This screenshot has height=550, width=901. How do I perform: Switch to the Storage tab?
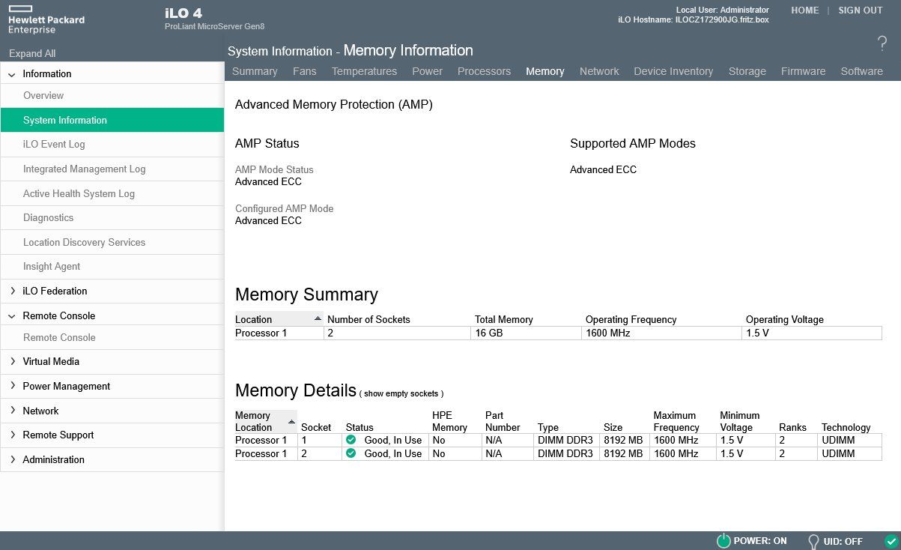[x=747, y=71]
